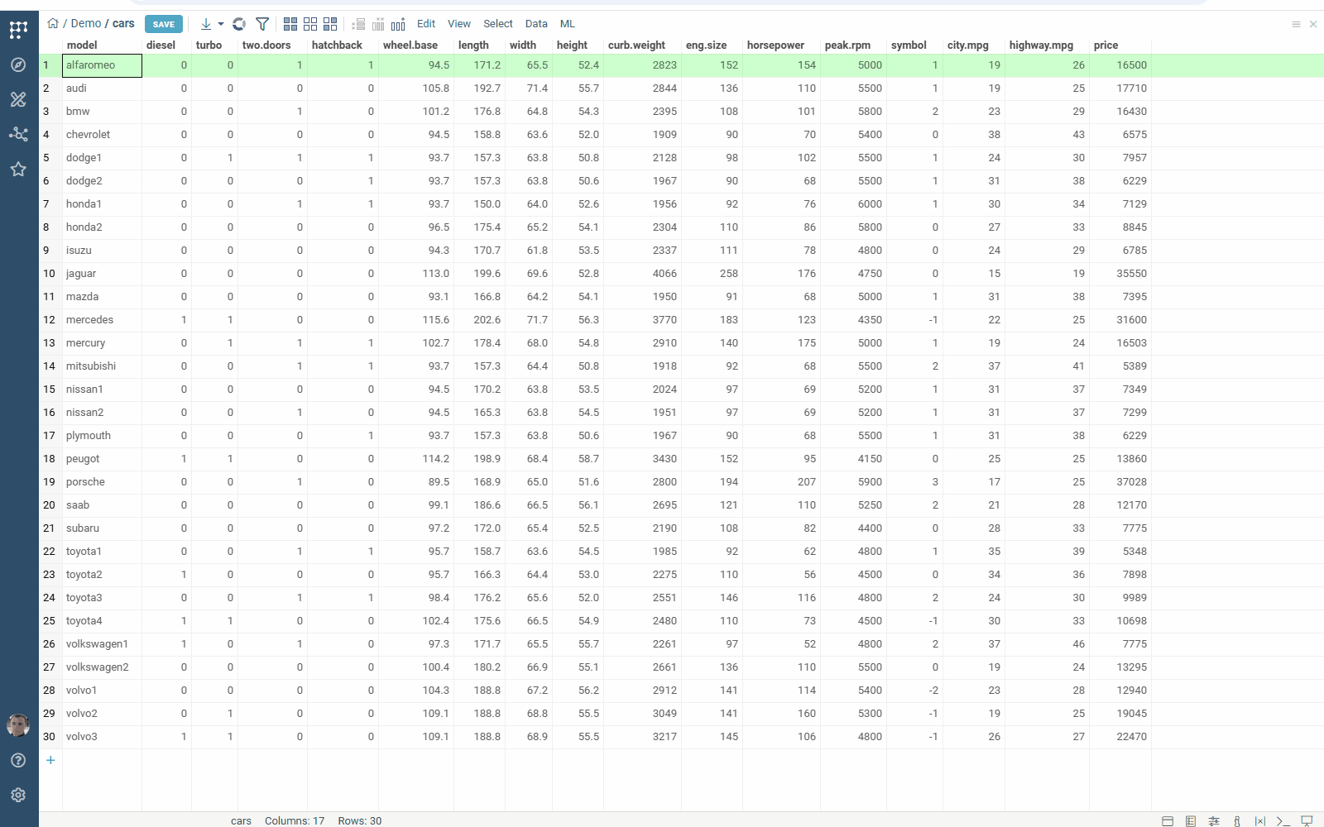Toggle the properties sliders panel icon
1324x827 pixels.
click(x=1214, y=821)
